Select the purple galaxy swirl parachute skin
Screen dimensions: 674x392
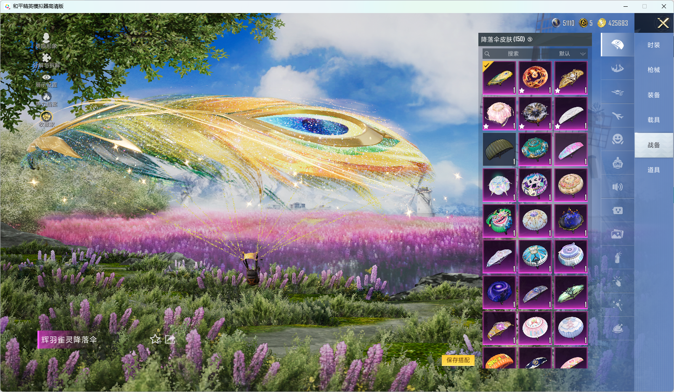click(x=499, y=292)
